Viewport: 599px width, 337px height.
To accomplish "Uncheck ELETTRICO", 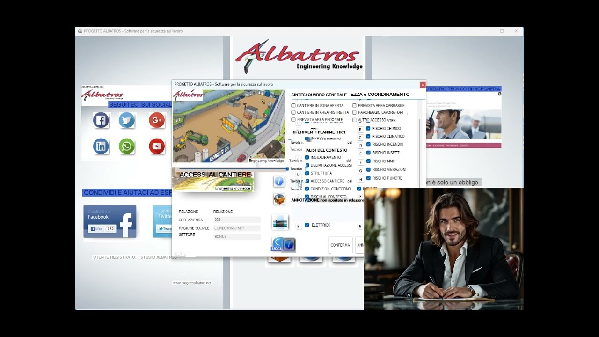I will pyautogui.click(x=307, y=225).
